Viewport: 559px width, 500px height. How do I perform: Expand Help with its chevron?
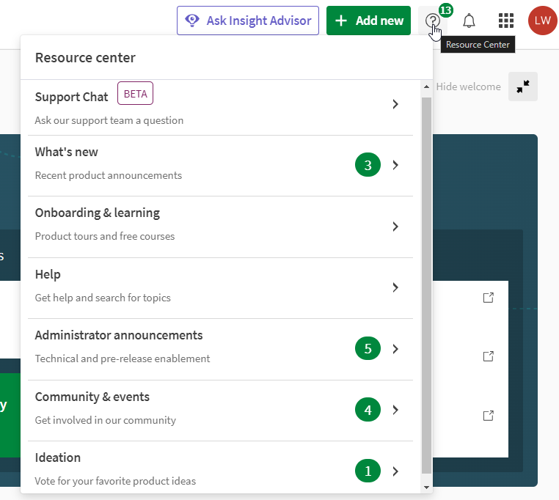pyautogui.click(x=395, y=287)
